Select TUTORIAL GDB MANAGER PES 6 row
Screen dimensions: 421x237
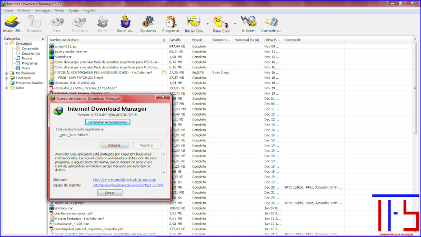[103, 73]
